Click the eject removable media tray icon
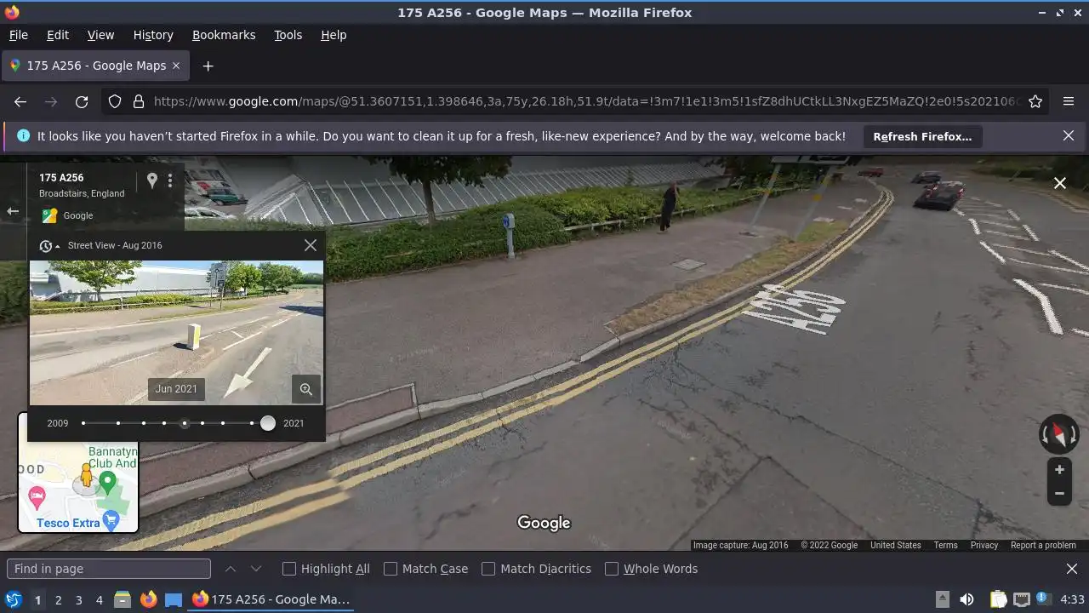The height and width of the screenshot is (613, 1089). tap(943, 599)
